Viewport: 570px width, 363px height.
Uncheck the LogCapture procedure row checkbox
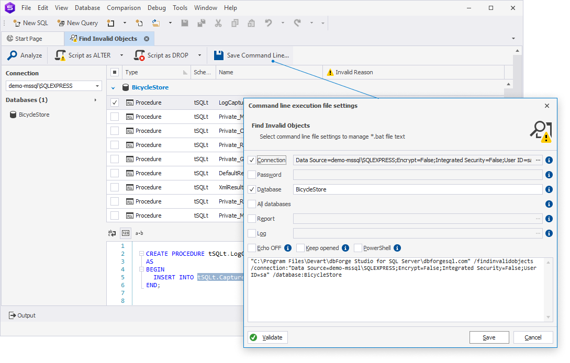click(x=115, y=103)
